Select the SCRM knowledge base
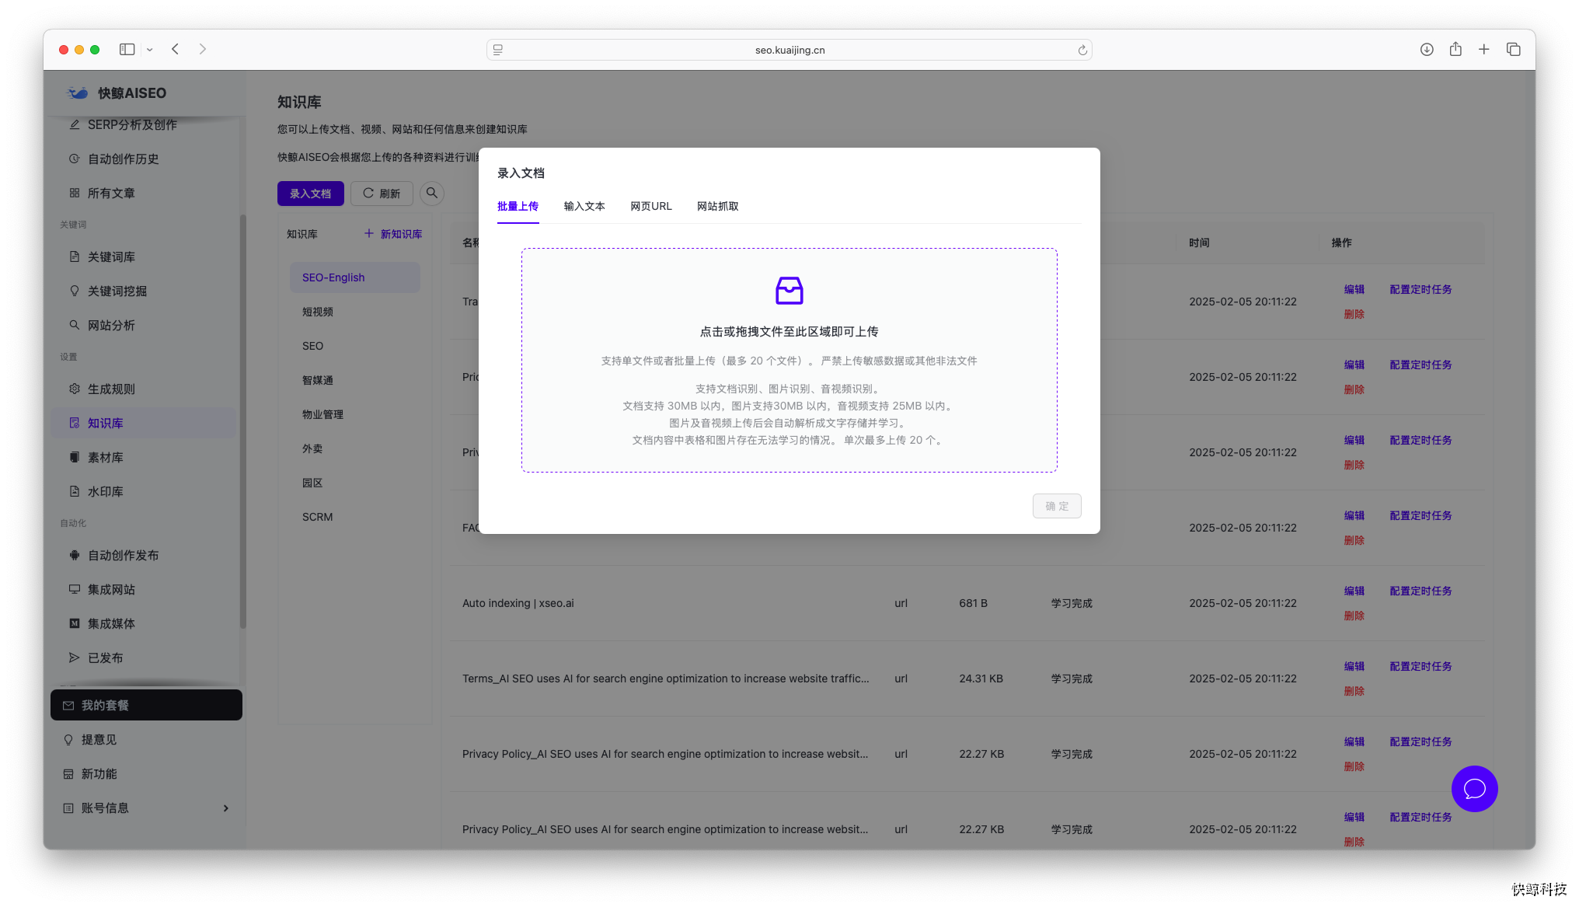 point(355,517)
